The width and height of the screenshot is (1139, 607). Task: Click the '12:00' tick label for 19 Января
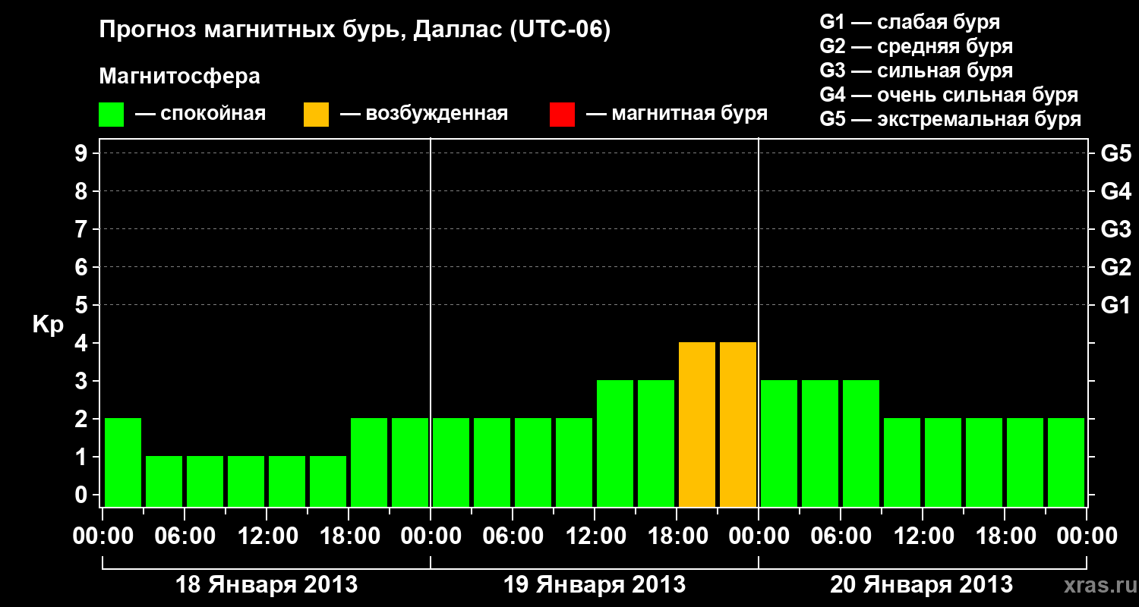pyautogui.click(x=595, y=536)
